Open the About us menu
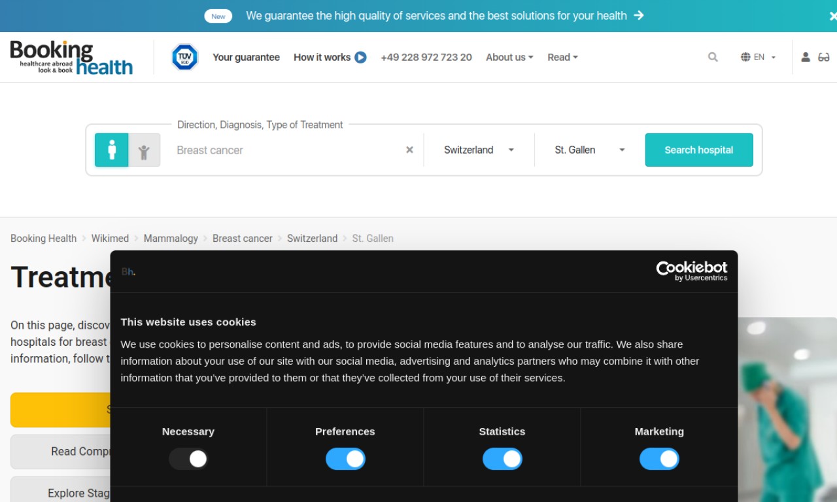 click(x=509, y=58)
